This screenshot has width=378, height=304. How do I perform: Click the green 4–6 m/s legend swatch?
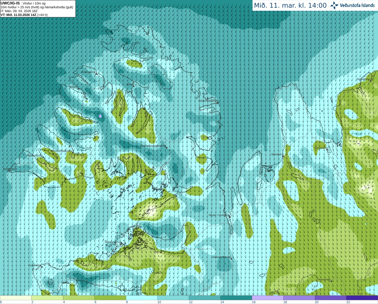tap(79, 298)
